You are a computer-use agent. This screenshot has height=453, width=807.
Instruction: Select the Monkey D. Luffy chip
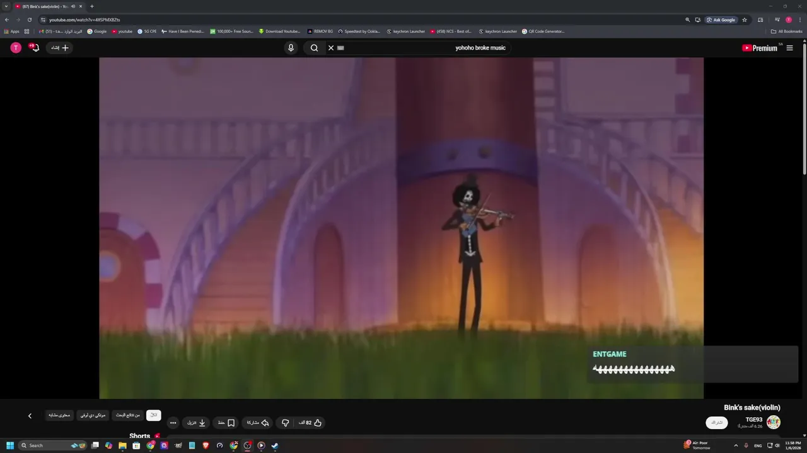click(93, 415)
